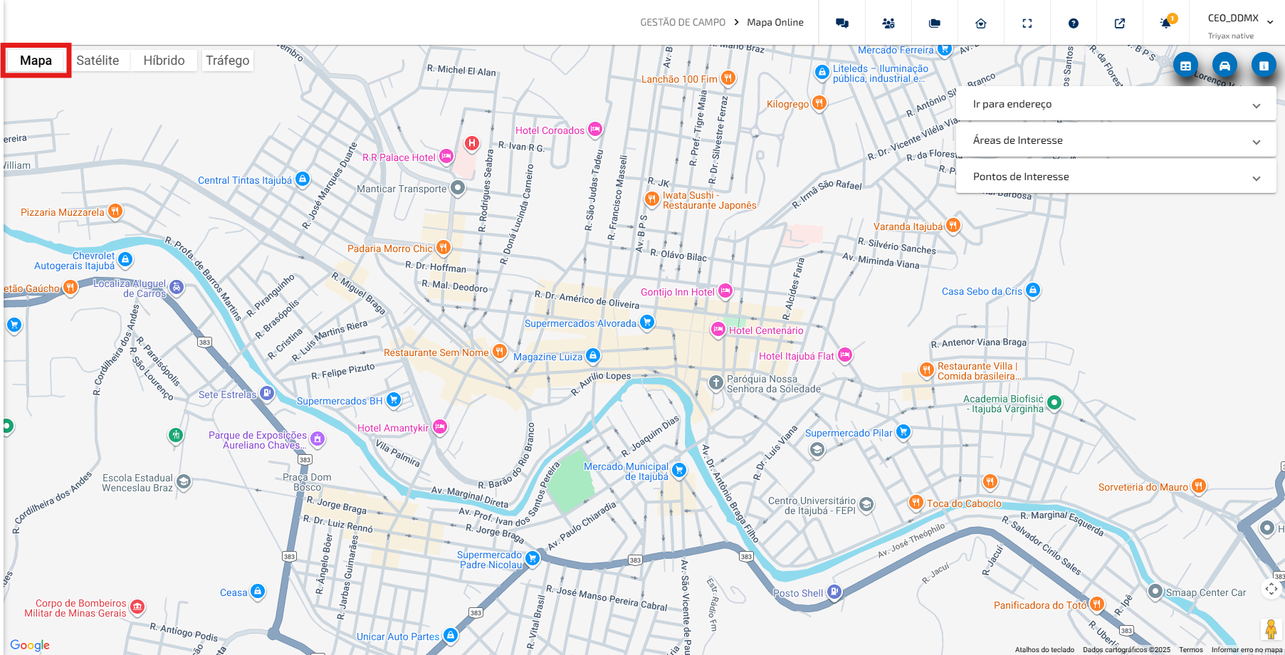Open the help question mark icon
The image size is (1285, 655).
point(1074,23)
